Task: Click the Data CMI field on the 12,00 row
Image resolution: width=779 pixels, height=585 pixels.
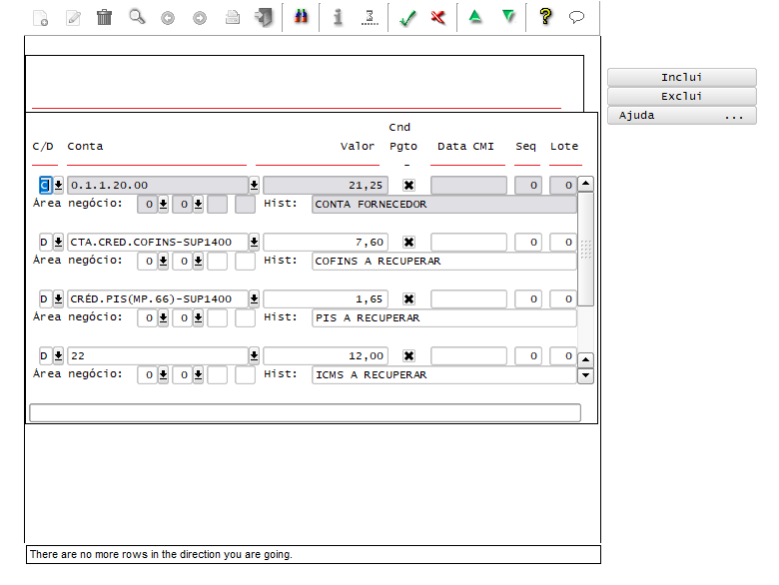Action: pyautogui.click(x=468, y=356)
